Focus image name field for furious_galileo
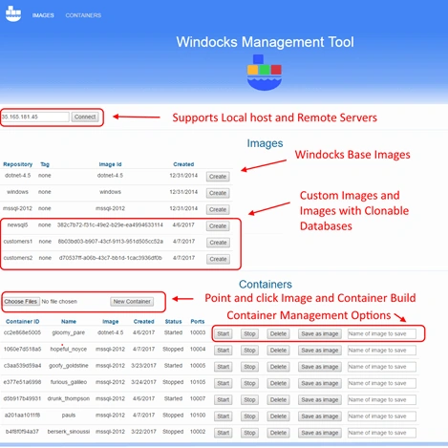The image size is (448, 448). [382, 383]
